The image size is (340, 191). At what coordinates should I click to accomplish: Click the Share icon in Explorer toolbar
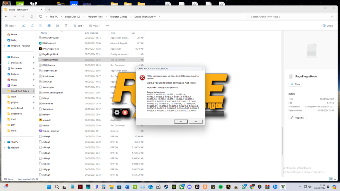tap(57, 25)
